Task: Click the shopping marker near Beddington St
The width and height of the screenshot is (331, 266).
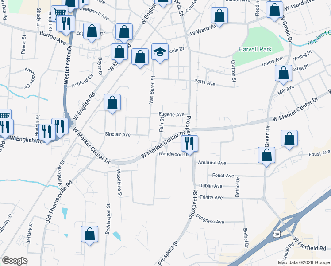Action: click(89, 234)
